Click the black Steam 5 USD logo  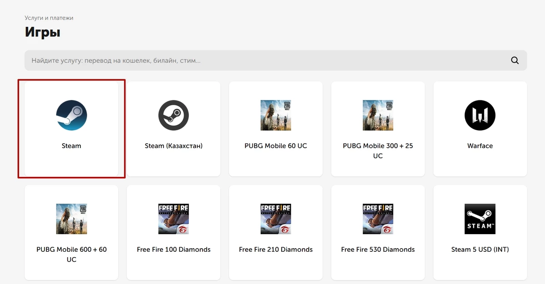480,219
